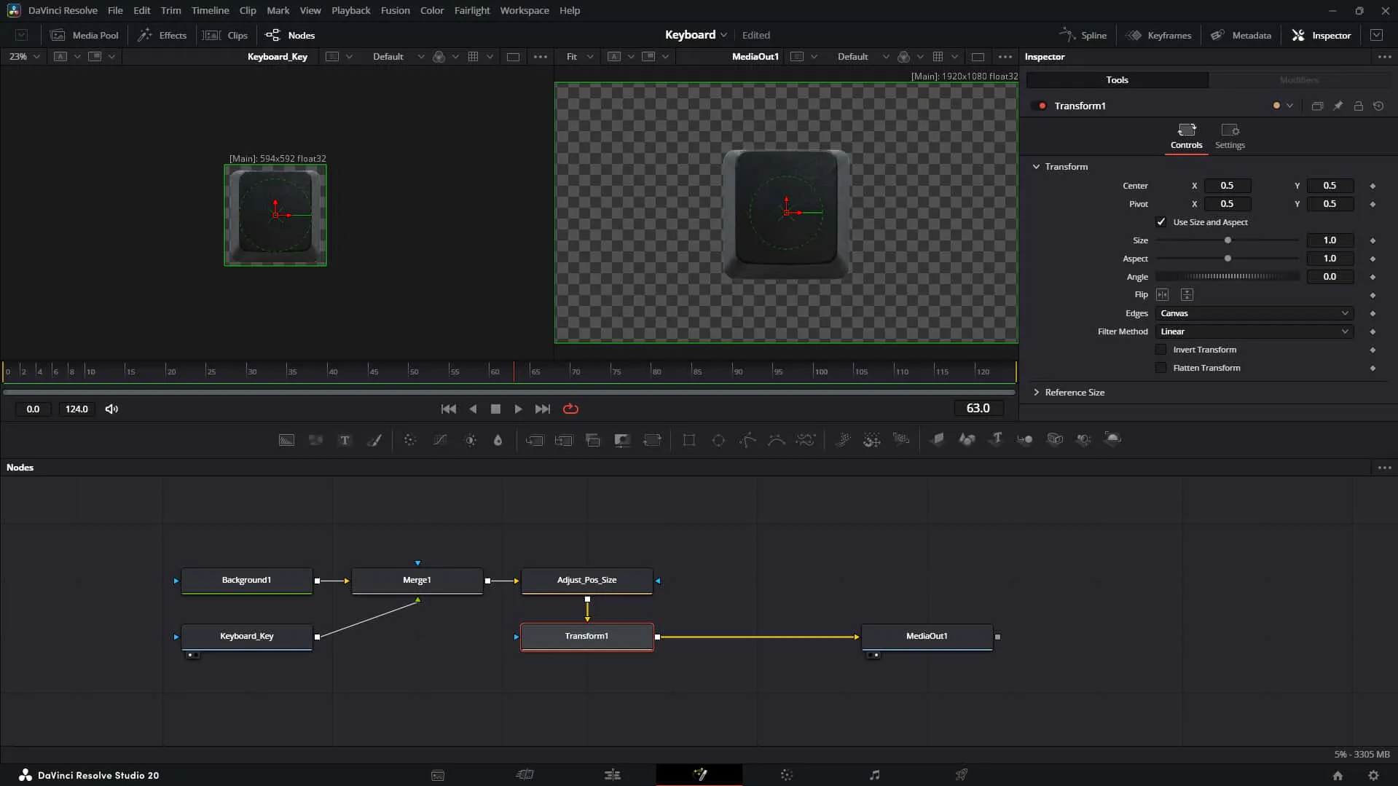
Task: Switch to the Settings tab in Inspector
Action: pos(1230,136)
